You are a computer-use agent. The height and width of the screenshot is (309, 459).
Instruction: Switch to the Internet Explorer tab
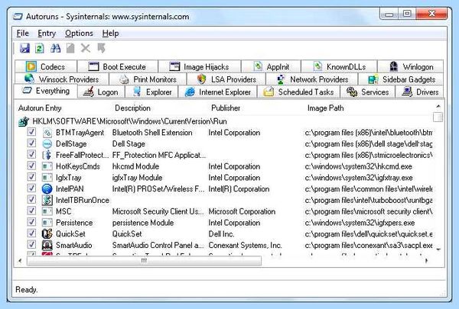[x=218, y=92]
